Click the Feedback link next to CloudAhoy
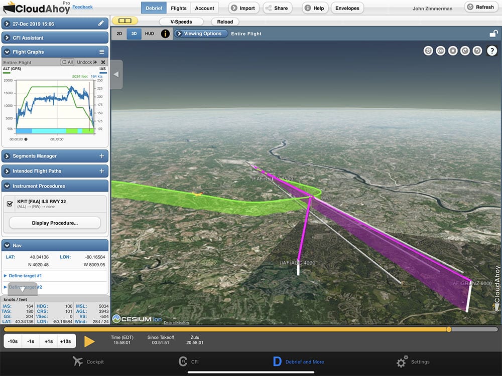The height and width of the screenshot is (376, 502). point(82,7)
